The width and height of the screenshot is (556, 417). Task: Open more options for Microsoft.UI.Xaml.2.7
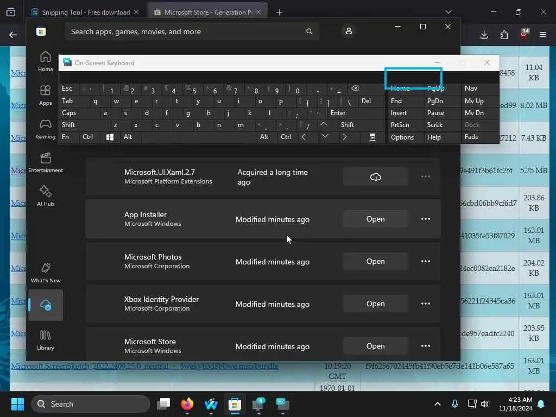pos(426,176)
